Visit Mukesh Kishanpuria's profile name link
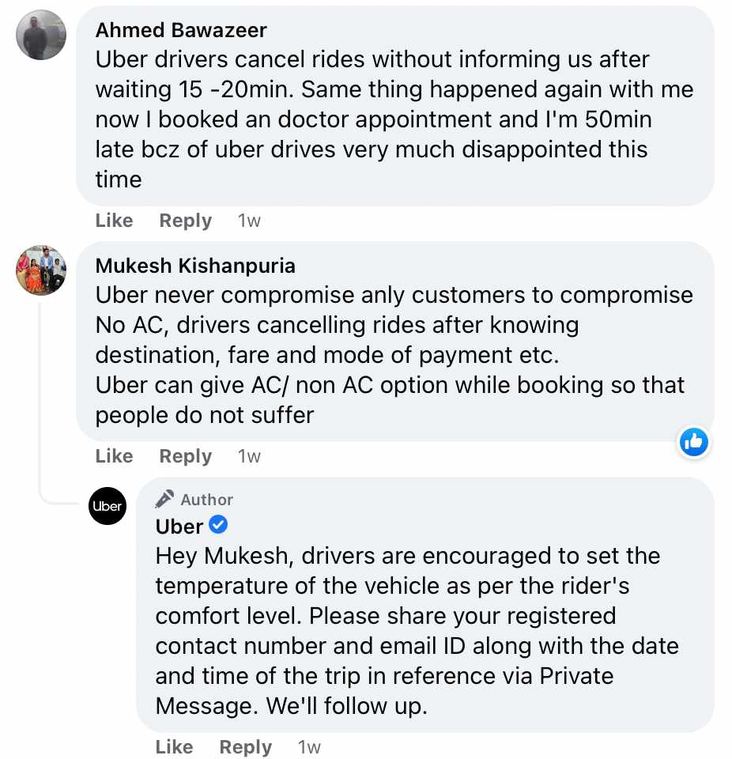 tap(195, 266)
